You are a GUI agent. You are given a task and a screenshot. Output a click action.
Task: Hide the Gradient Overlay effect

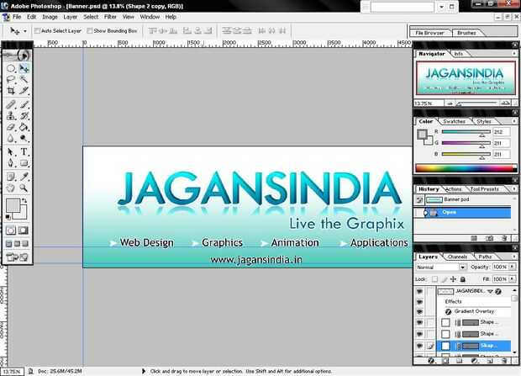click(x=419, y=312)
